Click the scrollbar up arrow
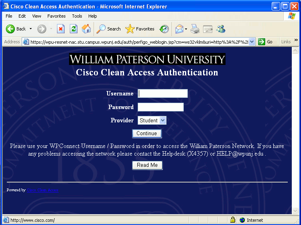This screenshot has width=301, height=225. point(295,51)
